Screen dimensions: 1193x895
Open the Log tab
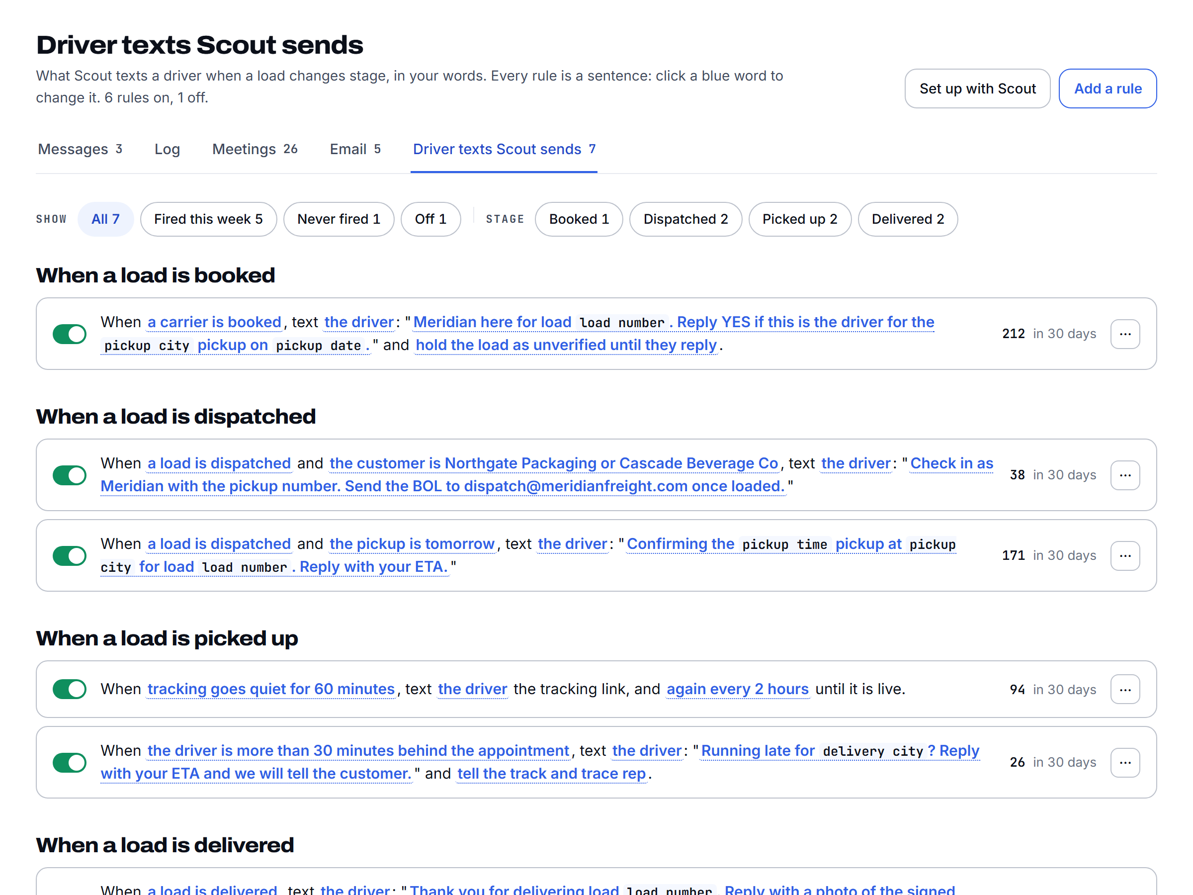(x=167, y=149)
